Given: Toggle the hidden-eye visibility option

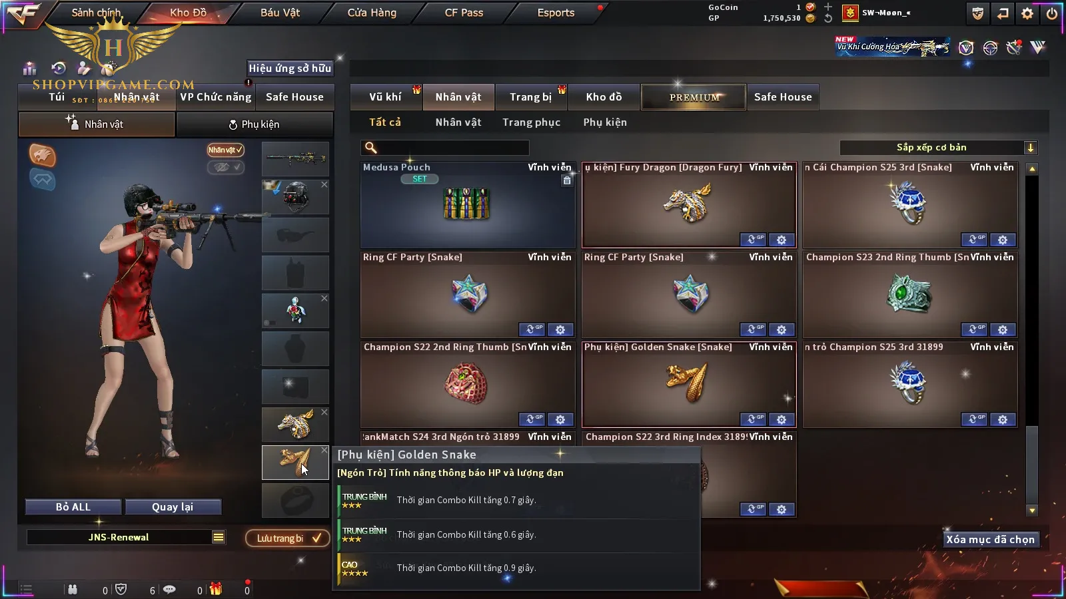Looking at the screenshot, I should click(225, 167).
